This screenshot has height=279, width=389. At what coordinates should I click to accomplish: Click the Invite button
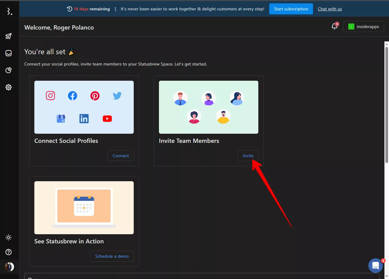coord(248,156)
